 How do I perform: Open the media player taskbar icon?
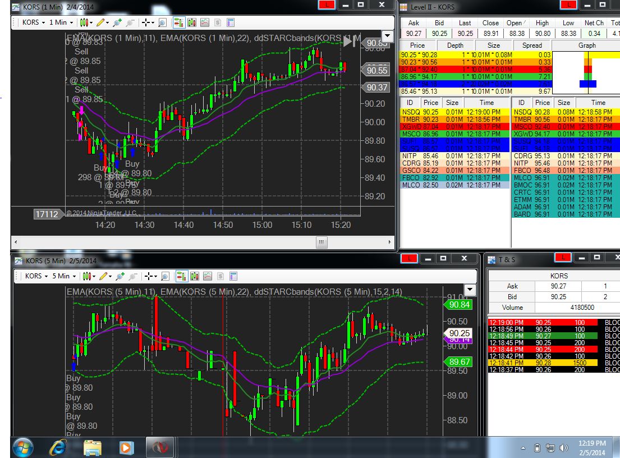pyautogui.click(x=126, y=448)
